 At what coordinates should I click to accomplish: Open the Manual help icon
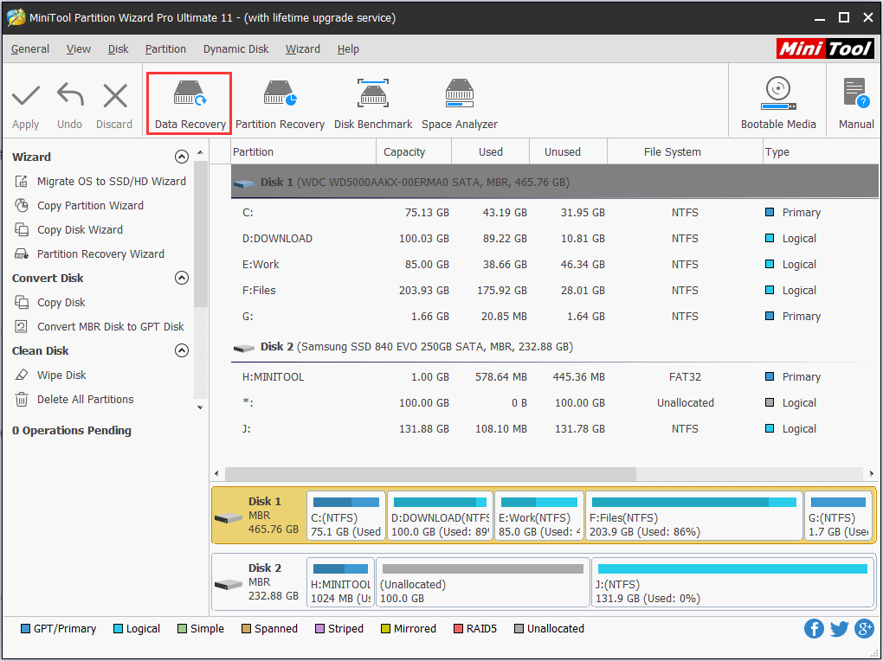(856, 104)
